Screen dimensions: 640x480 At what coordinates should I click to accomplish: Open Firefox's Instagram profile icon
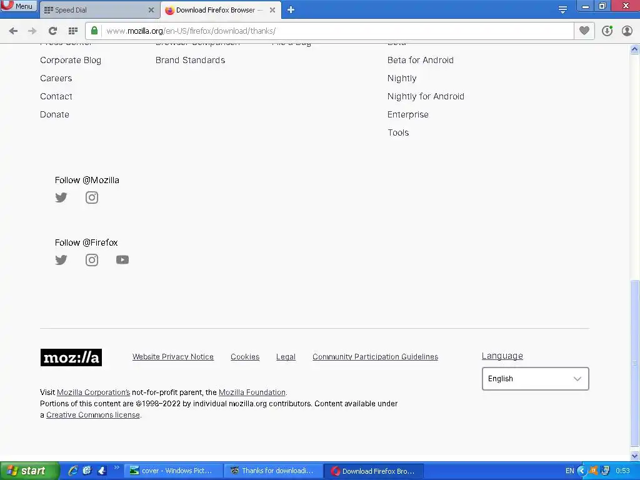coord(92,260)
